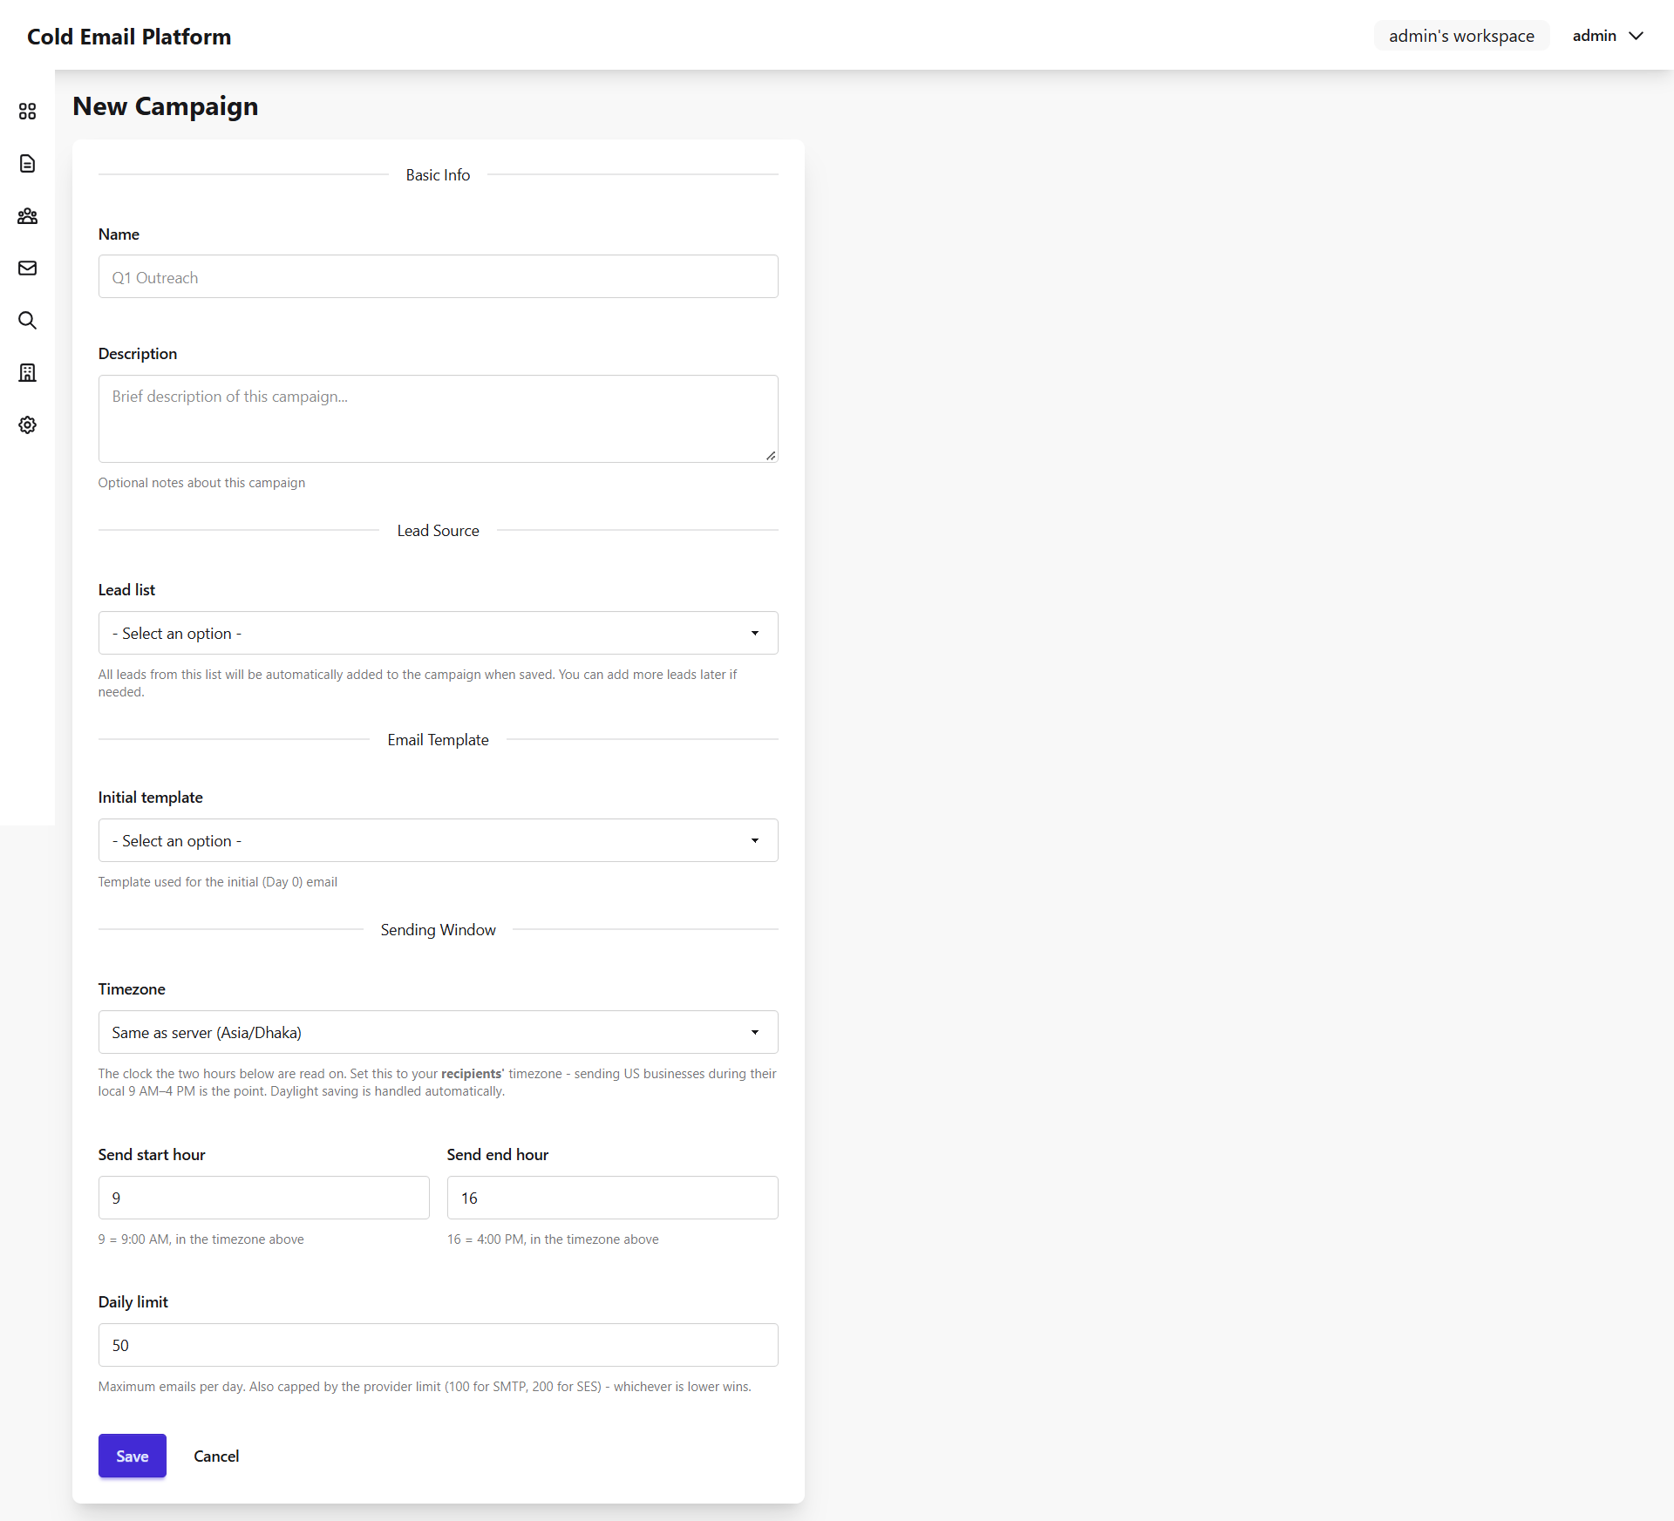
Task: Open the document templates icon in sidebar
Action: (x=27, y=163)
